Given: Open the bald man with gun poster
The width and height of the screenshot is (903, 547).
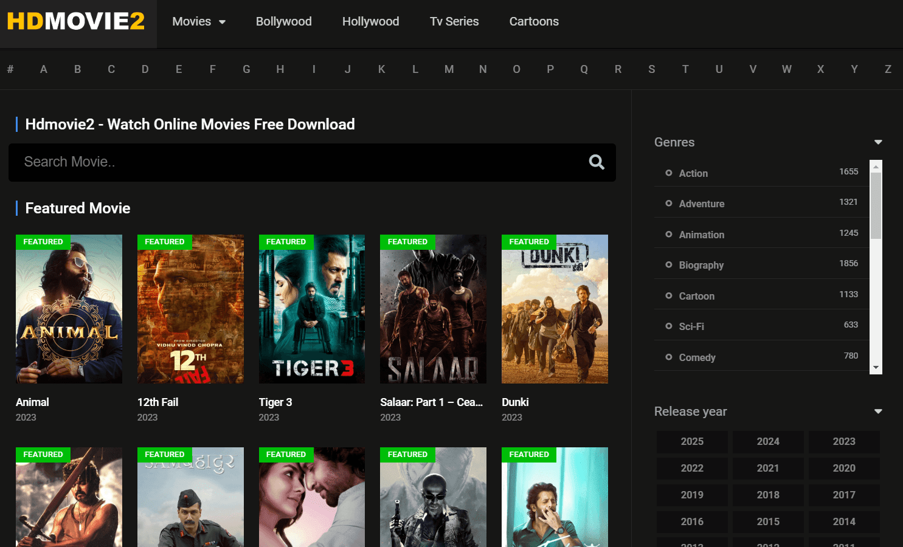Looking at the screenshot, I should pyautogui.click(x=433, y=497).
